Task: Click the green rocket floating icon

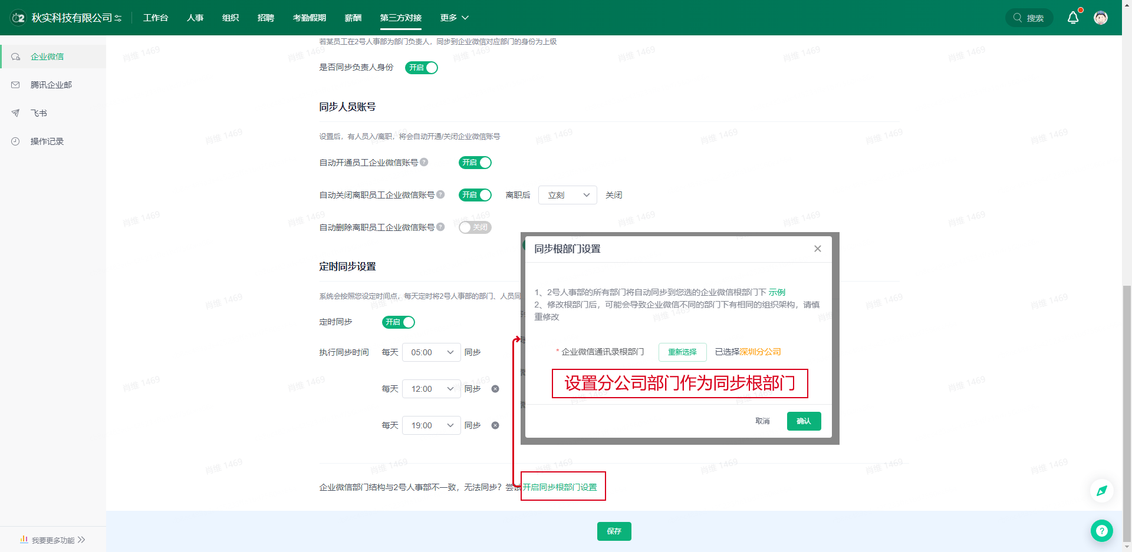Action: point(1101,491)
